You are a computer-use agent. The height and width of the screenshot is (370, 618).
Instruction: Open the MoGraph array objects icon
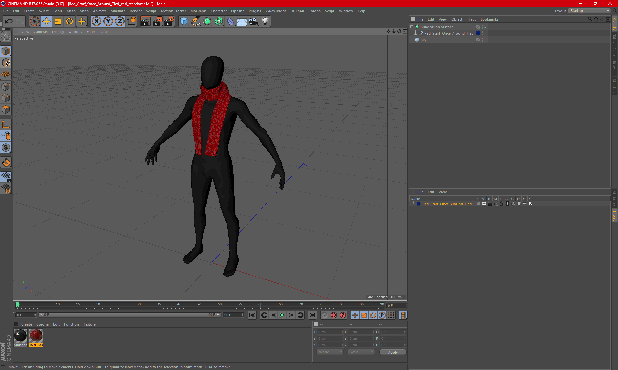coord(219,21)
